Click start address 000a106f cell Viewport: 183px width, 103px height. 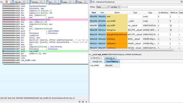point(94,25)
